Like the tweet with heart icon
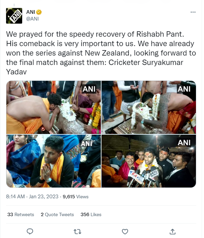 point(125,232)
